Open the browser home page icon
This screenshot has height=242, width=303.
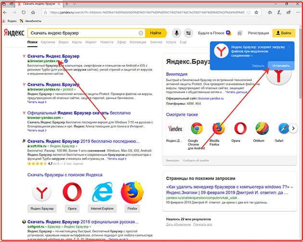(x=33, y=12)
